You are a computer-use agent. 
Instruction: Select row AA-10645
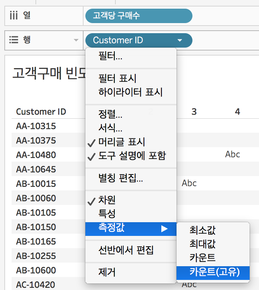36,170
